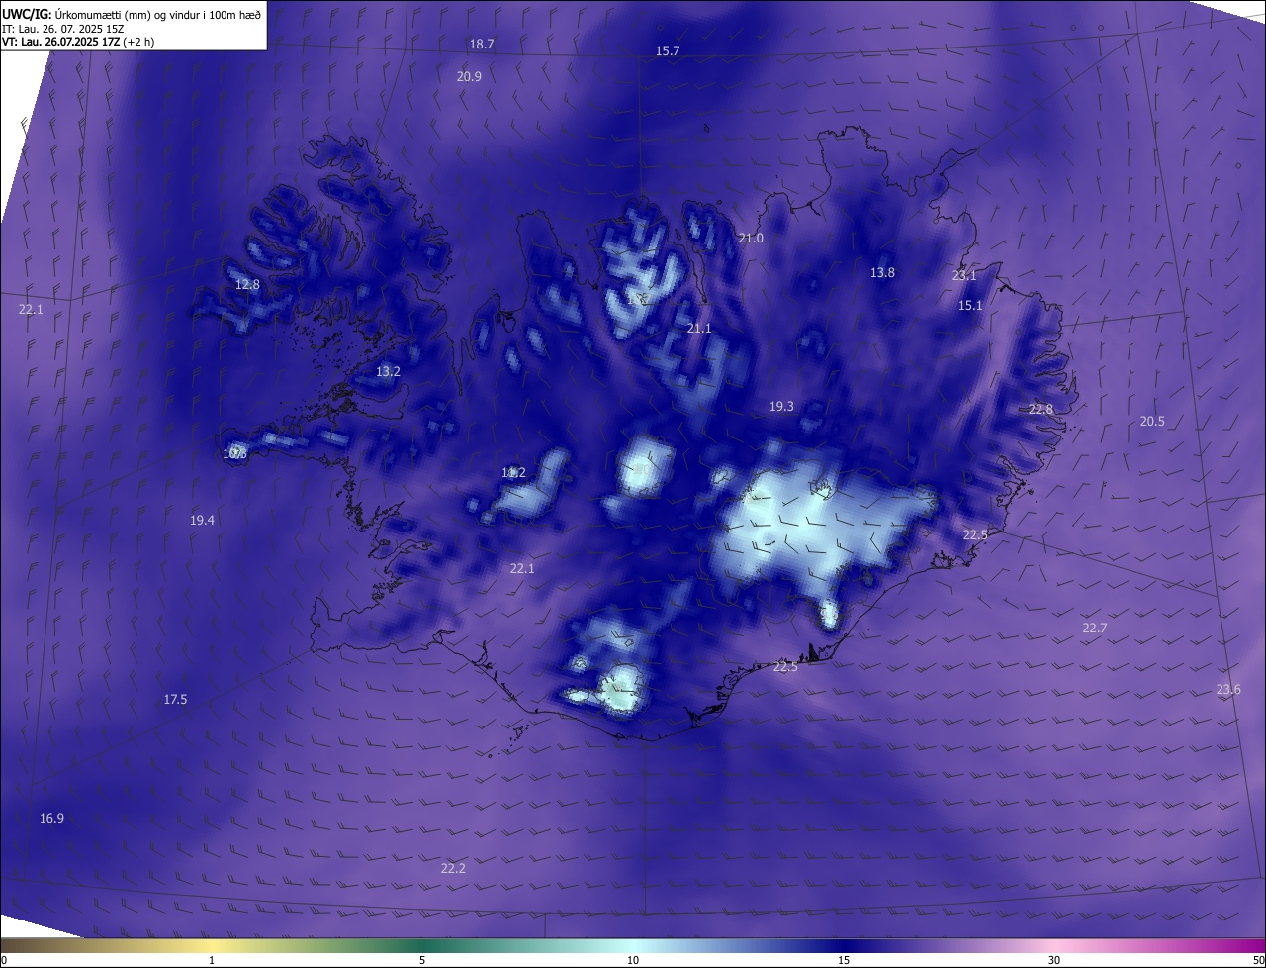Image resolution: width=1266 pixels, height=968 pixels.
Task: Click the 15.7 value label
Action: click(x=668, y=50)
